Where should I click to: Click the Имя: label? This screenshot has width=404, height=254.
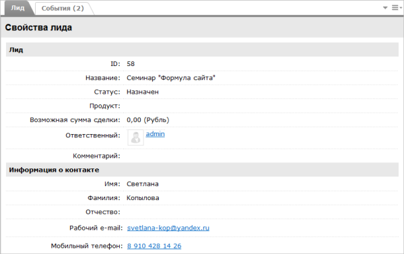[112, 184]
